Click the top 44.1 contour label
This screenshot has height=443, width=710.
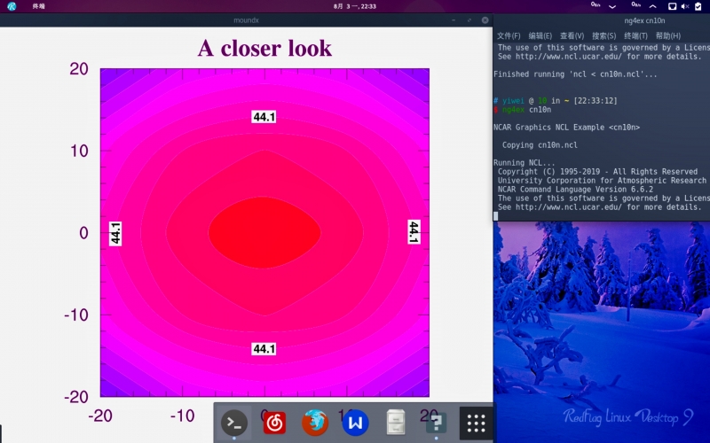pyautogui.click(x=264, y=117)
